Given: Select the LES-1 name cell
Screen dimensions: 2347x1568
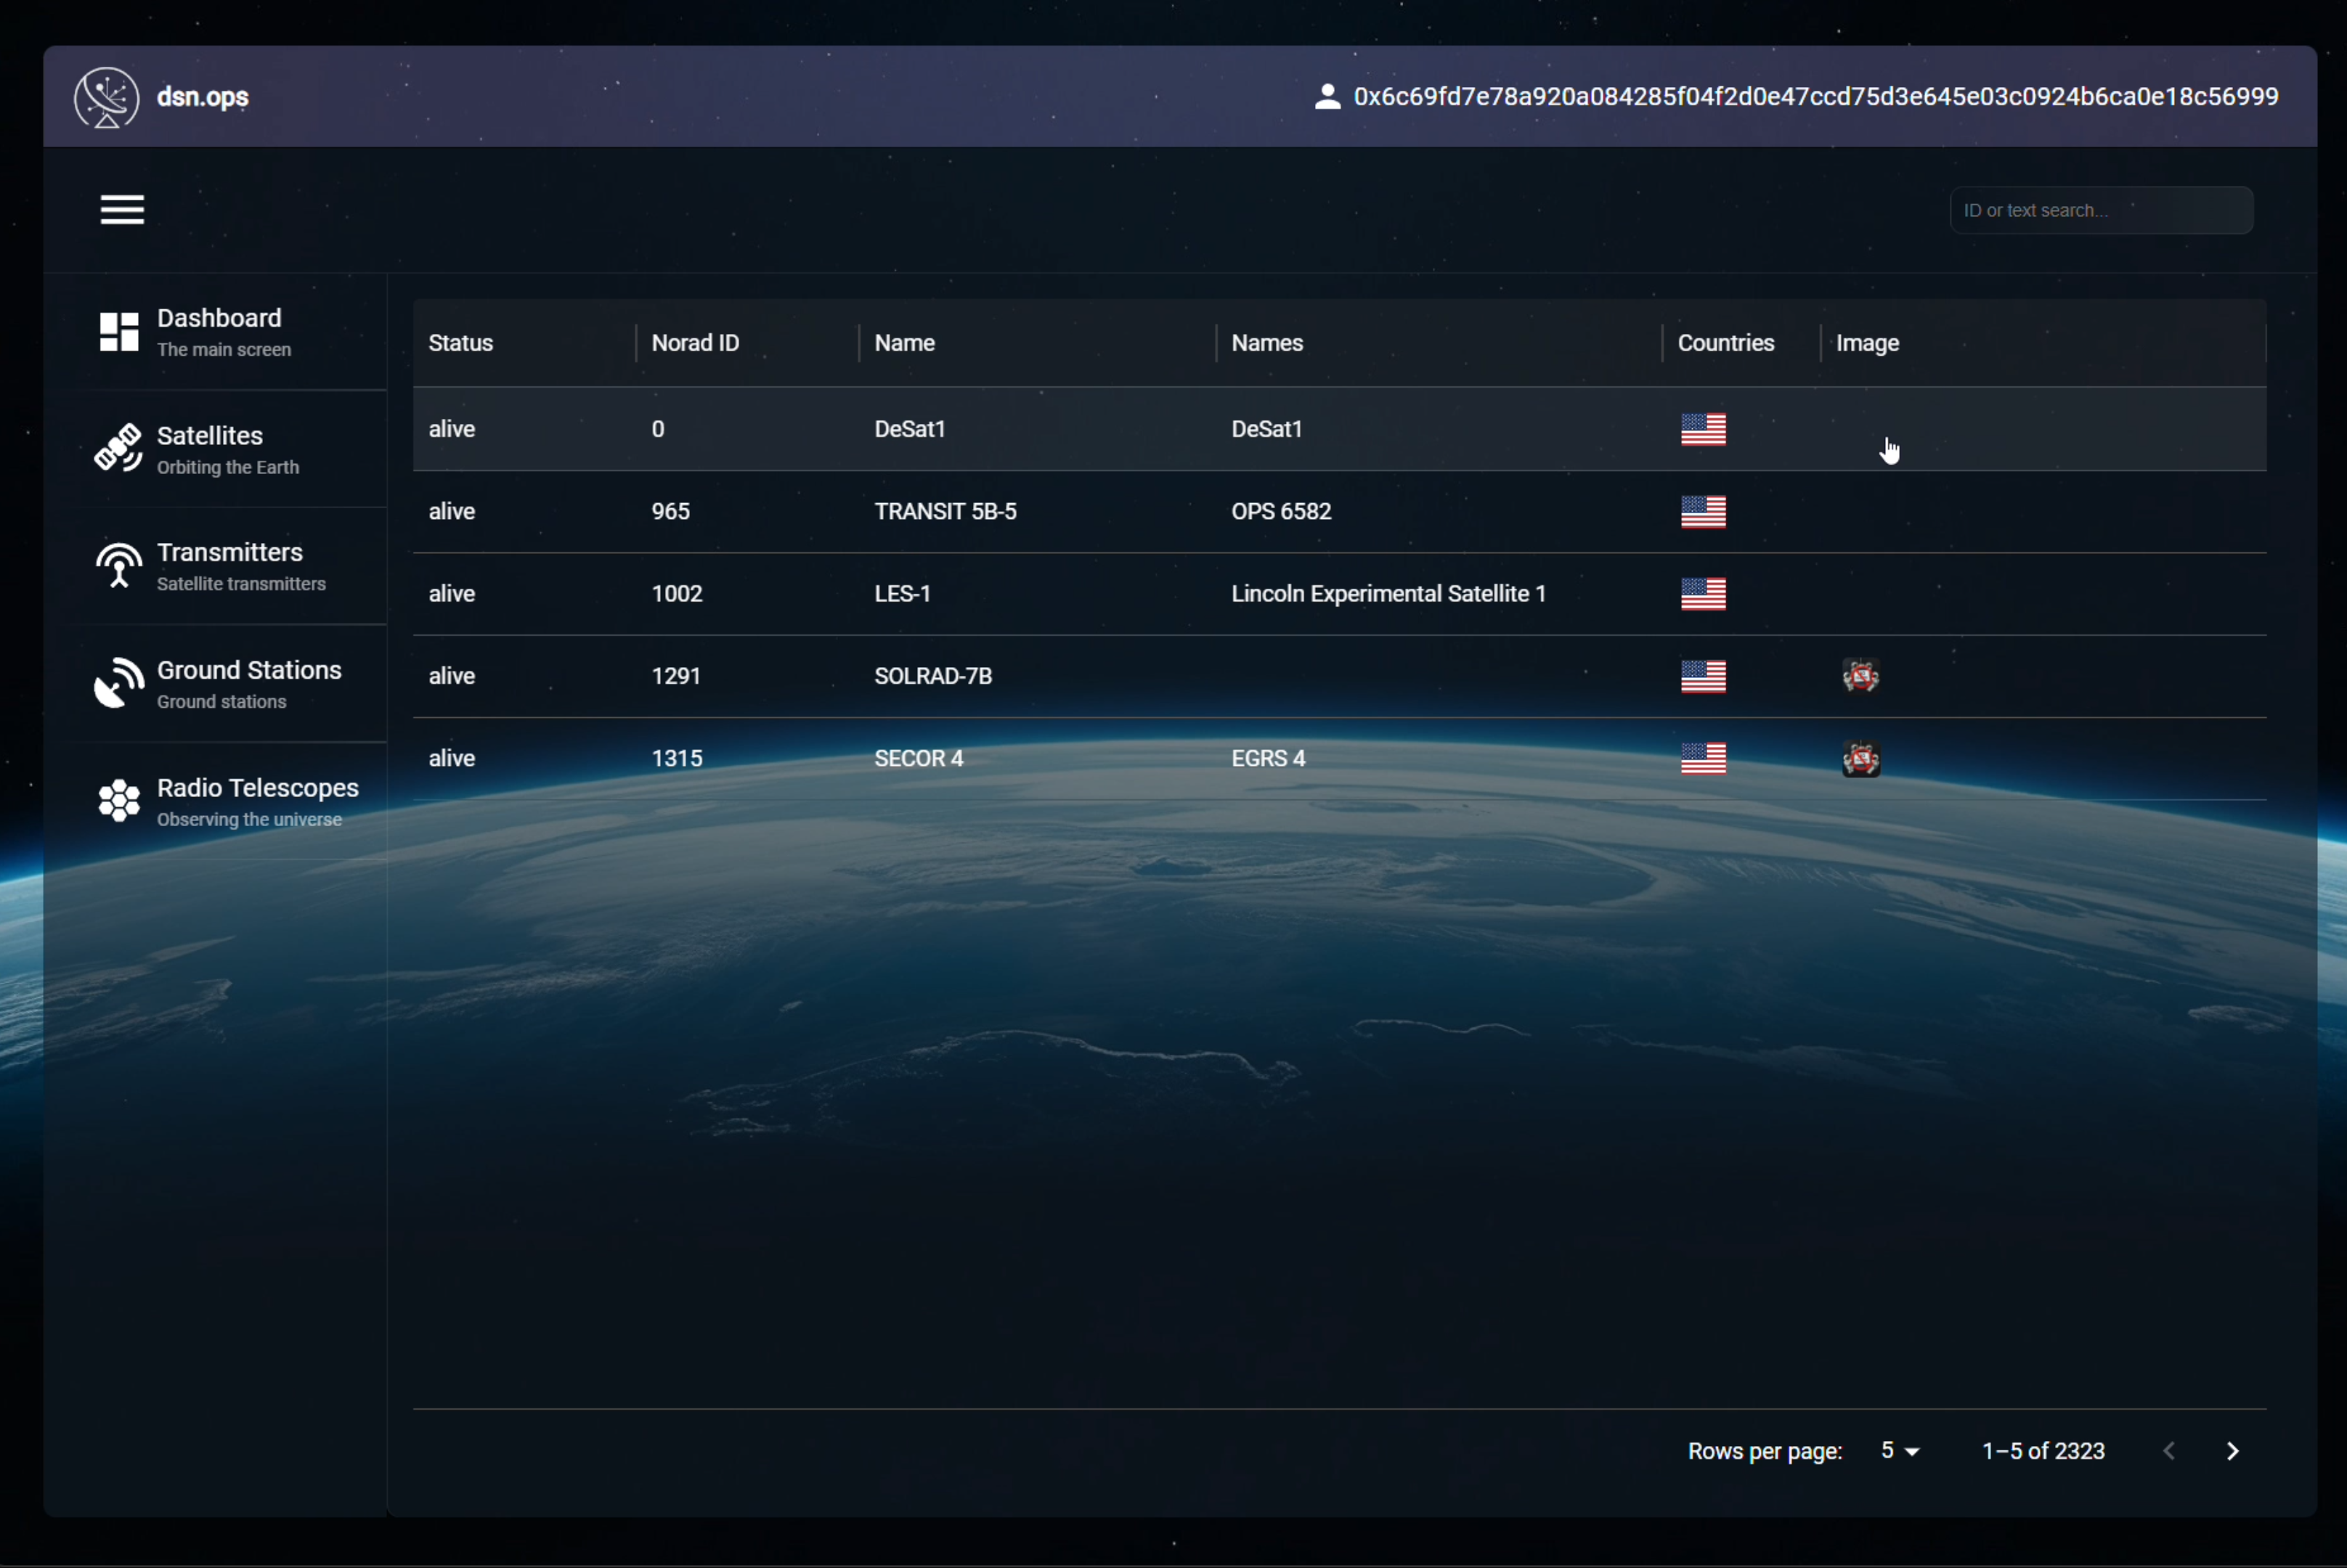Looking at the screenshot, I should (x=903, y=593).
